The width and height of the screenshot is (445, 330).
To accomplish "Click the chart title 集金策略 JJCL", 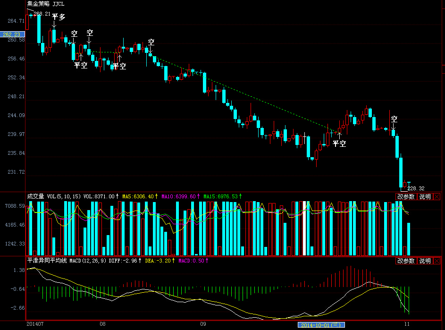I will click(46, 4).
